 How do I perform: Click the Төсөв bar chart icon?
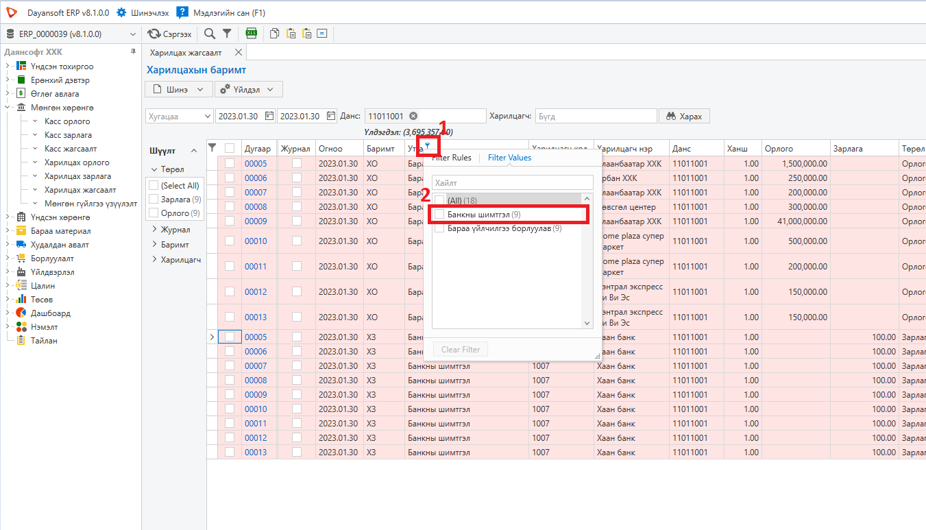tap(21, 300)
